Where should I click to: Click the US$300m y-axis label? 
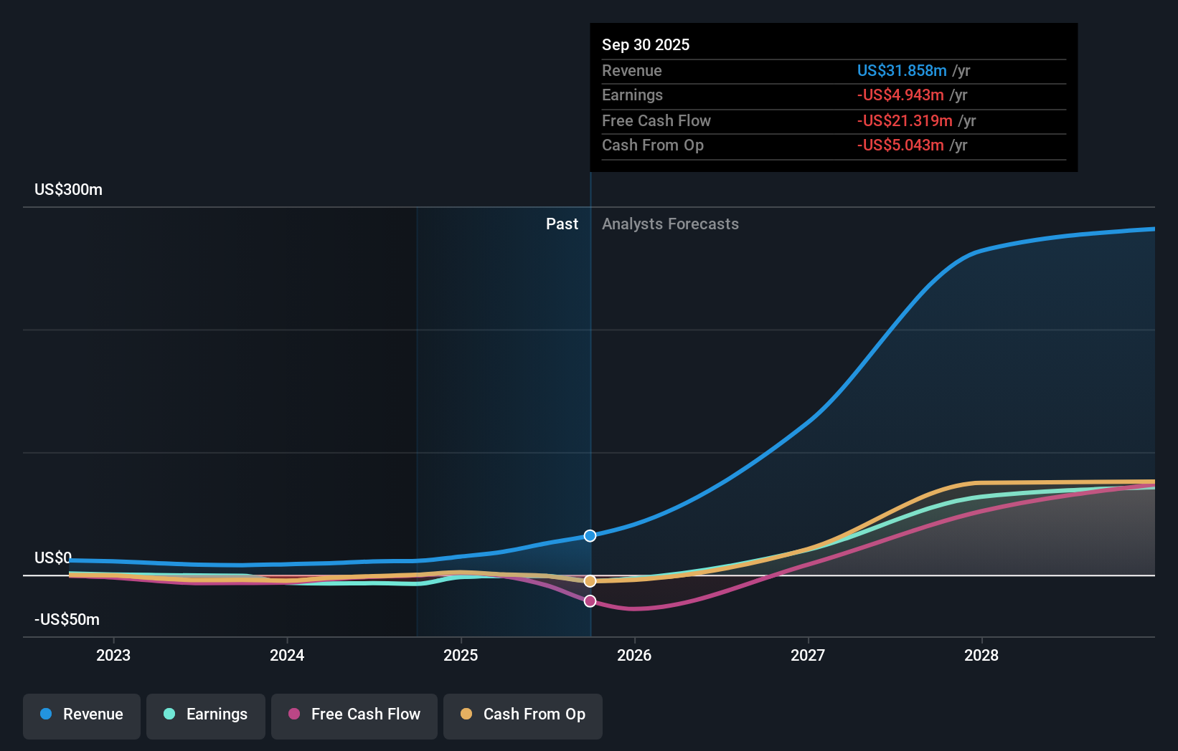69,190
